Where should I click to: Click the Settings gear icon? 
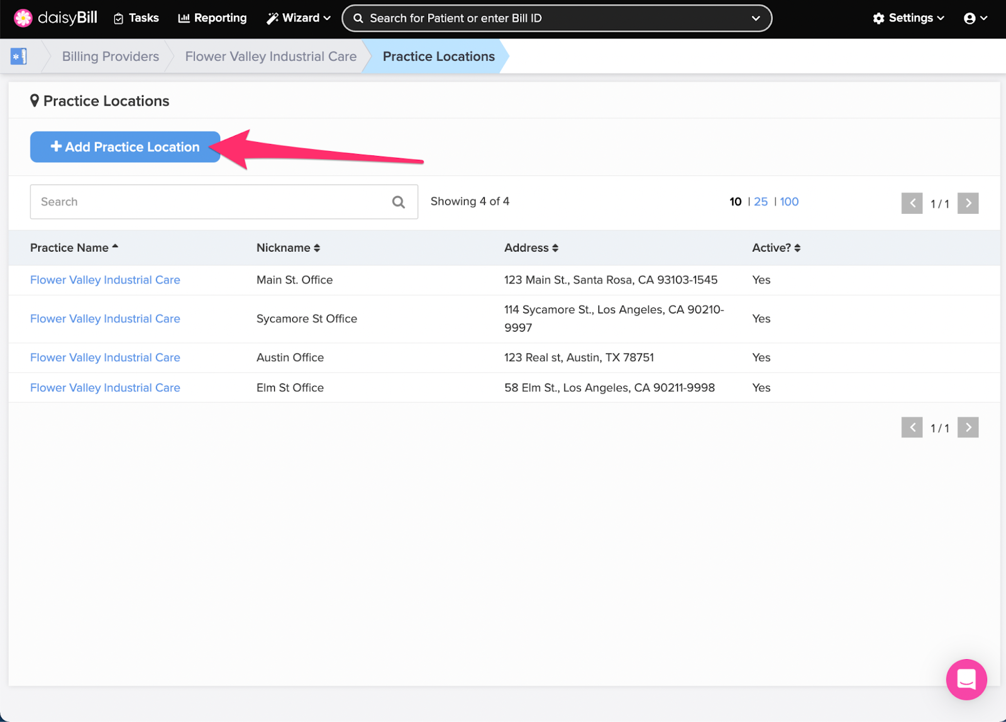point(879,18)
